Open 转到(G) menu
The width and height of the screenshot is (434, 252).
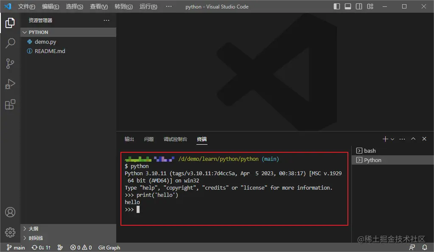point(124,7)
